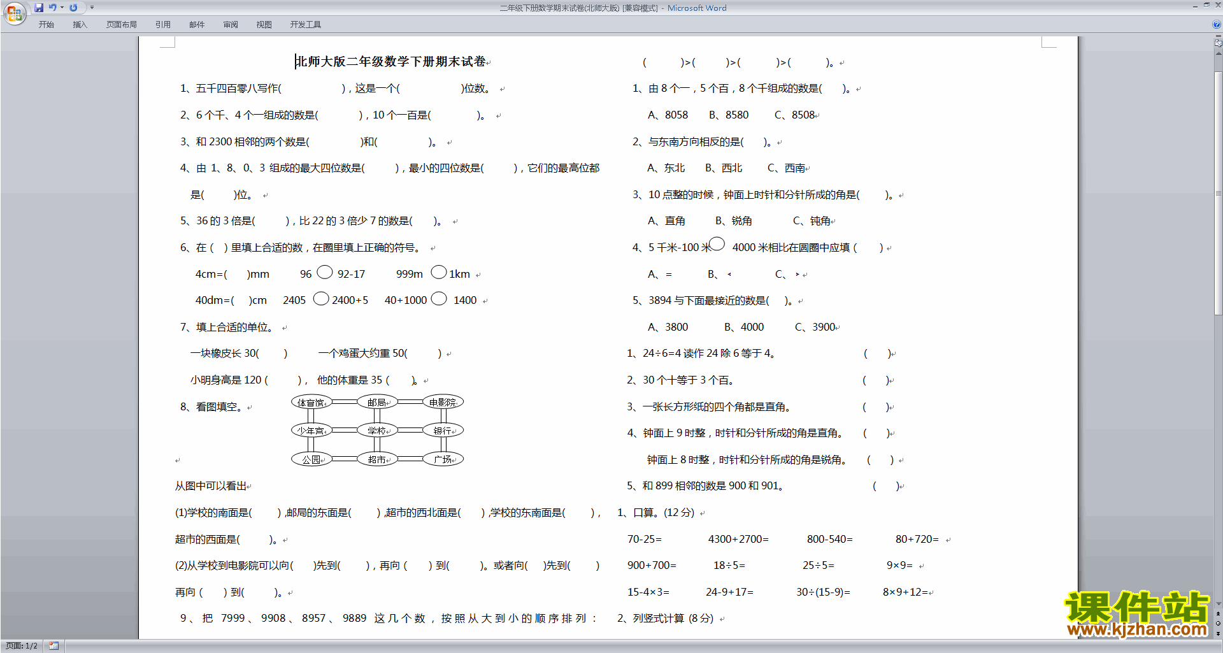Click the circle between 96 and 92-17
The height and width of the screenshot is (653, 1223).
325,272
